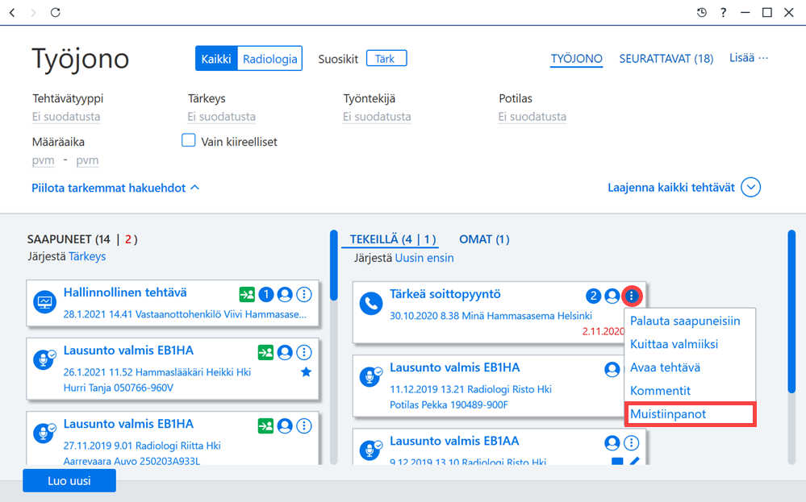
Task: Reload the page with refresh icon
Action: (x=56, y=12)
